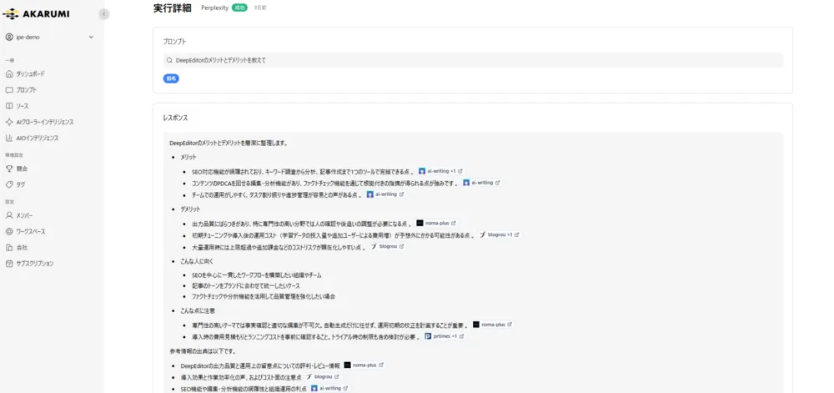Open blogrou source on 大量運用時 line
This screenshot has height=393, width=834.
pyautogui.click(x=387, y=246)
